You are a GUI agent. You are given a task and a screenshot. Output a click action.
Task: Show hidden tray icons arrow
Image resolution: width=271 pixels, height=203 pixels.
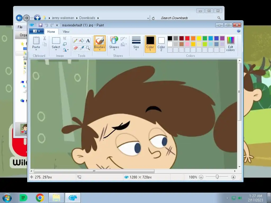tap(227, 198)
